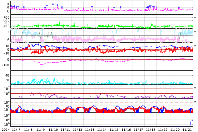Select the 10^0 axis label

(x=7, y=124)
